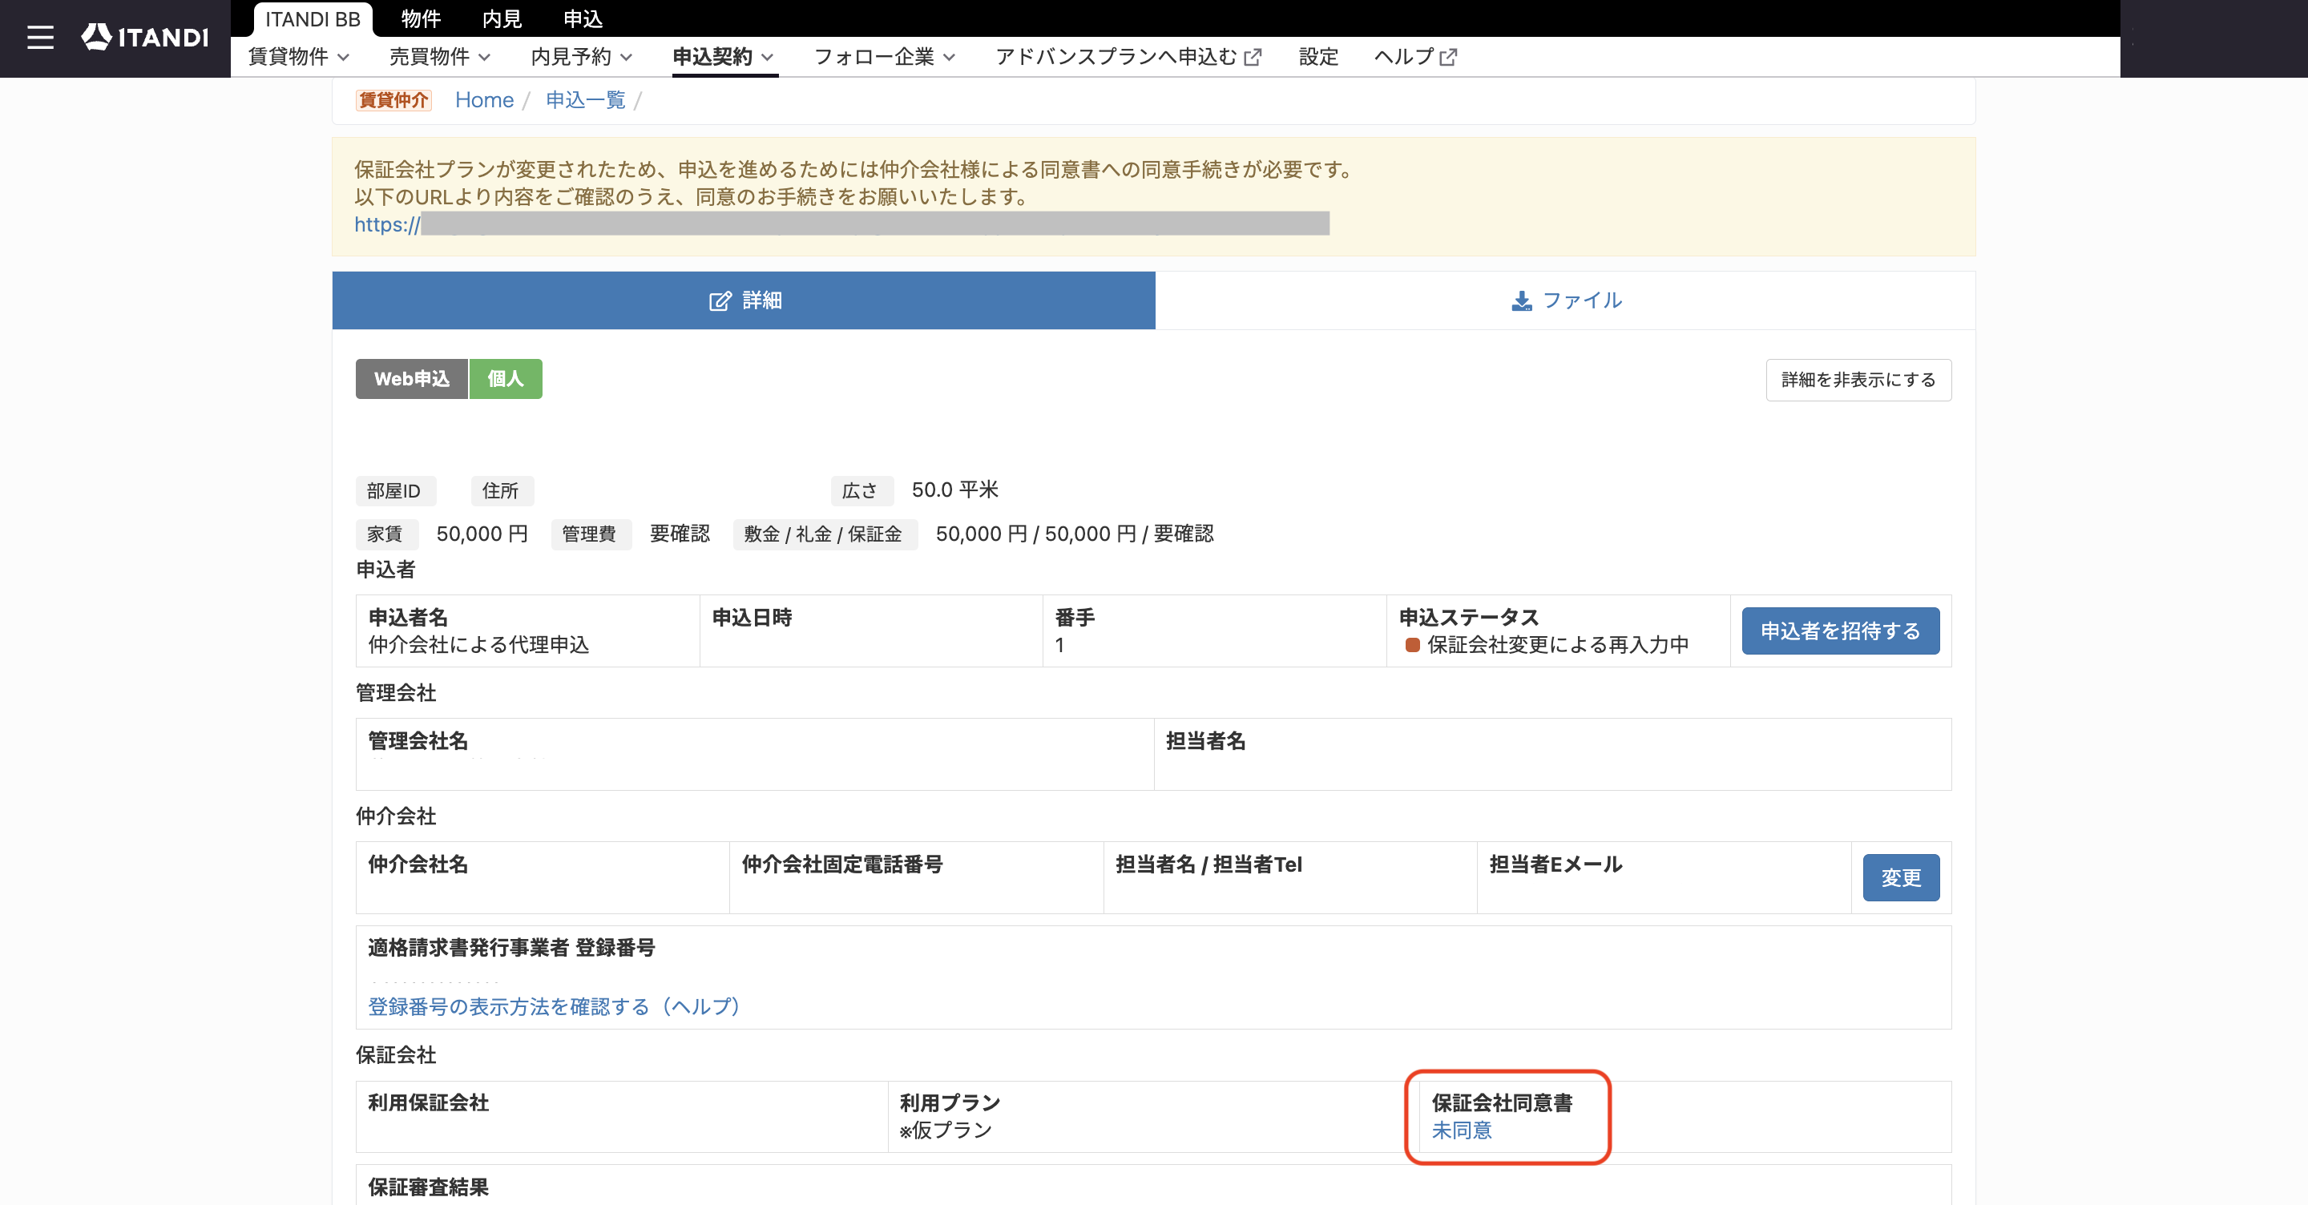Image resolution: width=2308 pixels, height=1205 pixels.
Task: Expand the 売買物件 dropdown menu
Action: tap(440, 56)
